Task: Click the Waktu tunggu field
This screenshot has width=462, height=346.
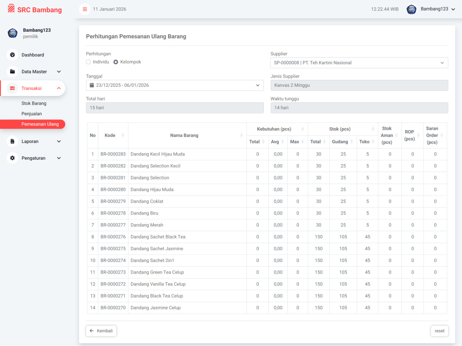Action: (x=359, y=107)
